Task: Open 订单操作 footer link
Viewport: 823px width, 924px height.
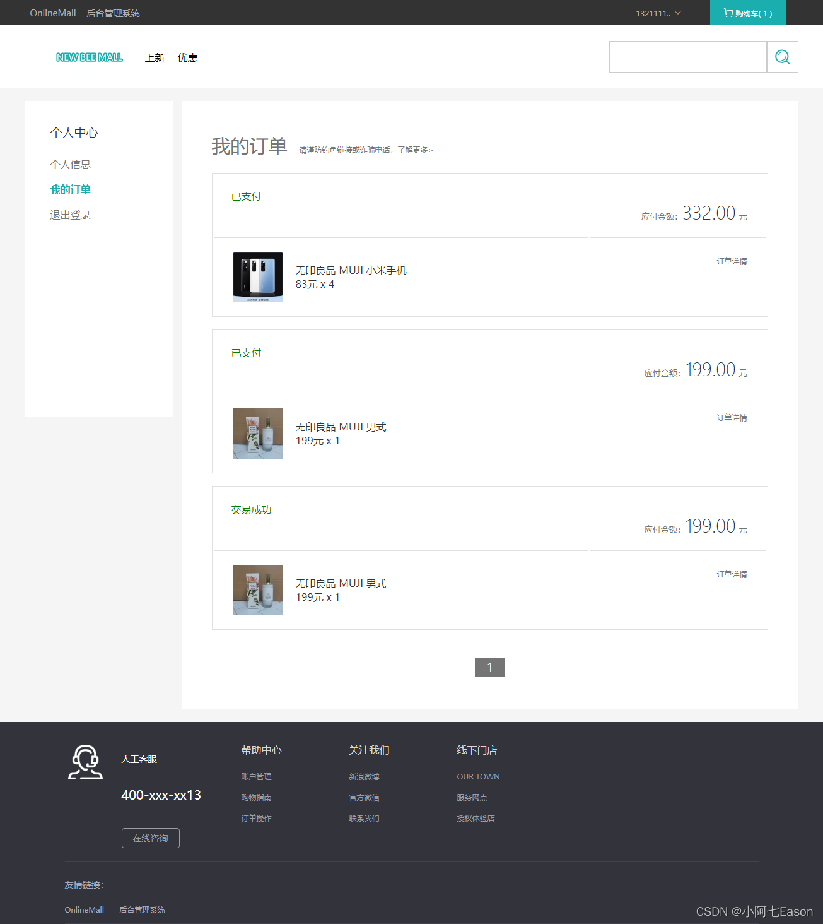Action: tap(257, 819)
